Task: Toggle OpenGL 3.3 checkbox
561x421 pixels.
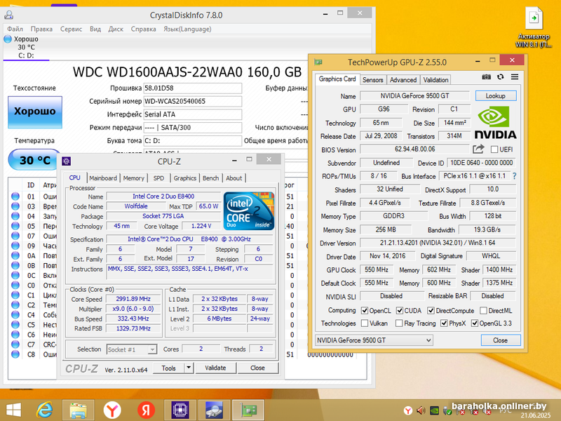Action: [x=475, y=323]
